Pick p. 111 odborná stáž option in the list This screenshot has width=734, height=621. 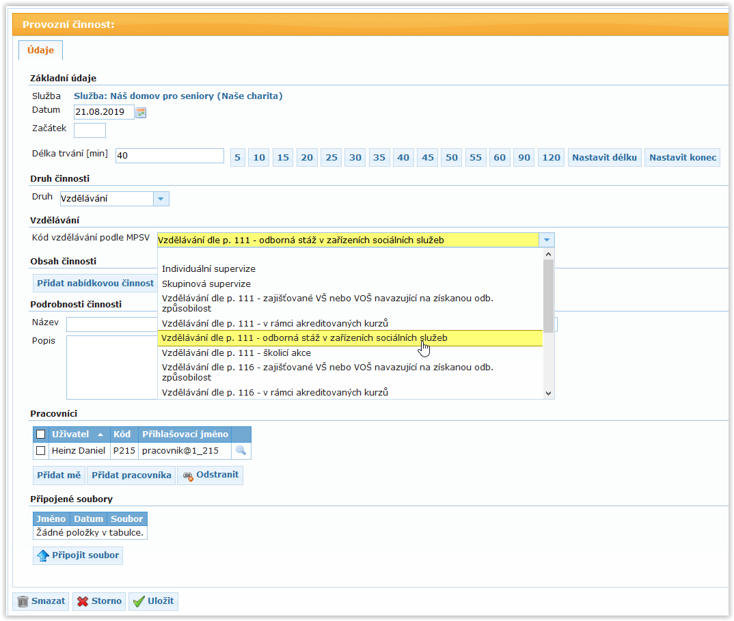(x=350, y=338)
